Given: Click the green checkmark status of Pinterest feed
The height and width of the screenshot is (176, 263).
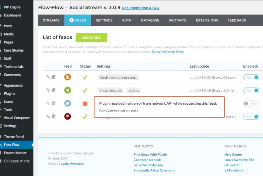Looking at the screenshot, I should tap(85, 117).
